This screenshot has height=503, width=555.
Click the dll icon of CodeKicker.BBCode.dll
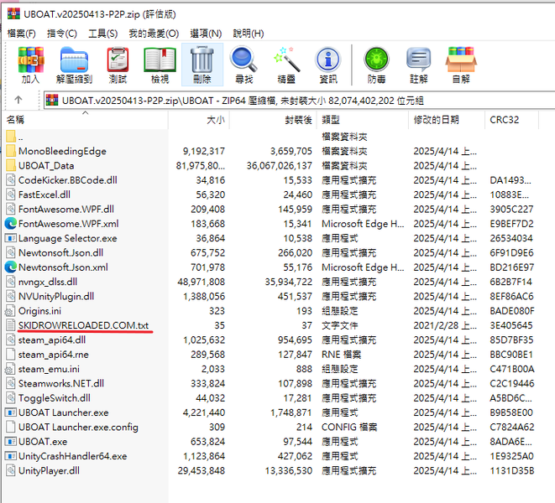11,180
